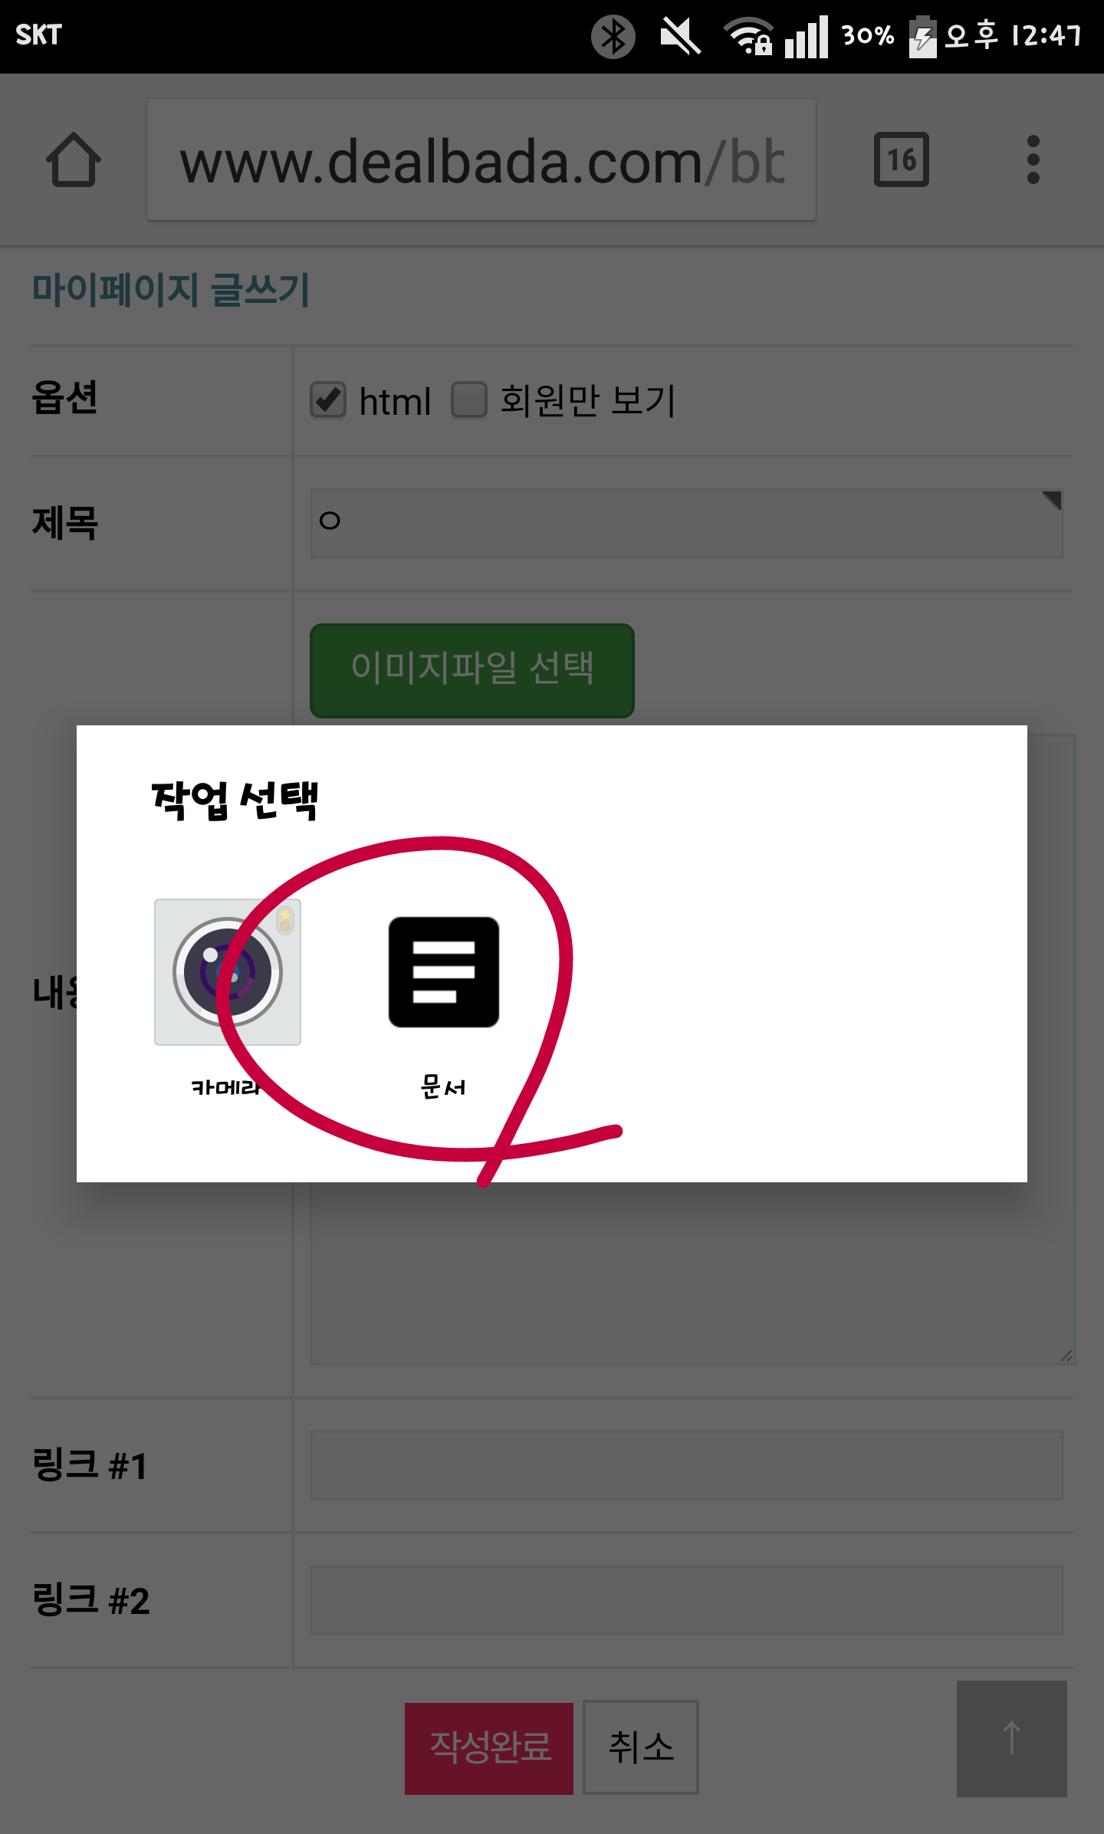
Task: Submit with the 작성완료 button
Action: 489,1747
